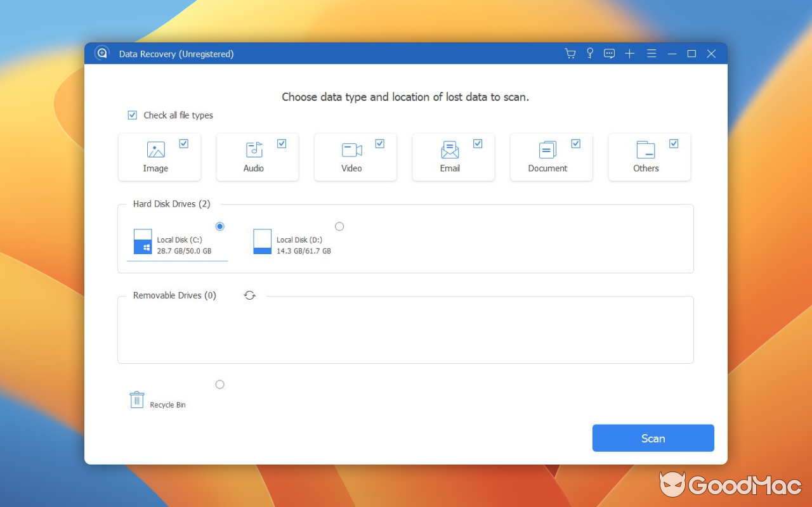Uncheck the Others checkbox
Viewport: 812px width, 507px height.
tap(674, 143)
